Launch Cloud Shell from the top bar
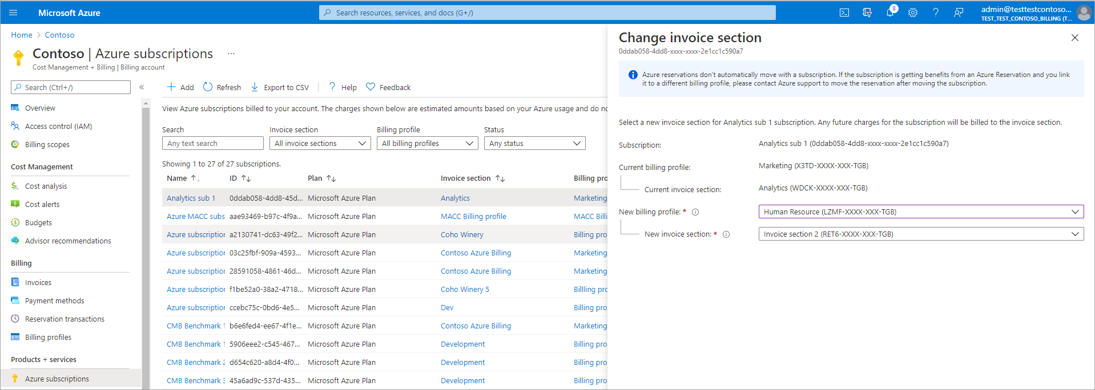 [x=844, y=13]
